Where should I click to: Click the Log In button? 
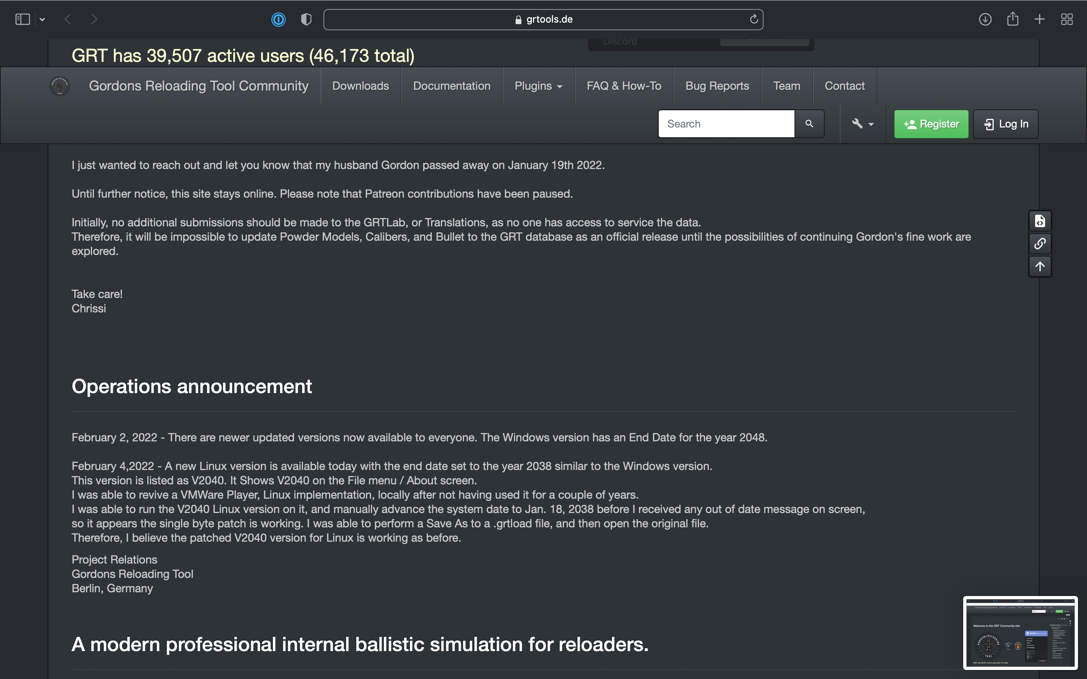coord(1005,124)
